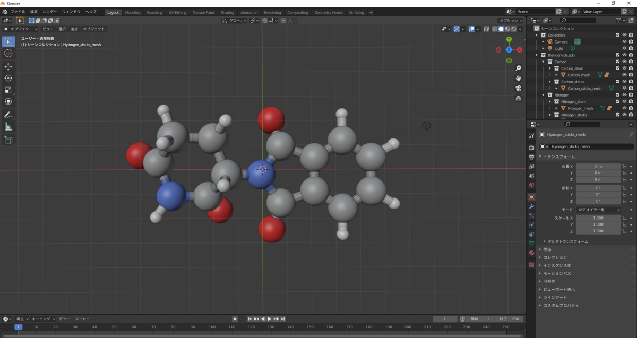Image resolution: width=637 pixels, height=338 pixels.
Task: Open the Render properties tab
Action: 531,148
